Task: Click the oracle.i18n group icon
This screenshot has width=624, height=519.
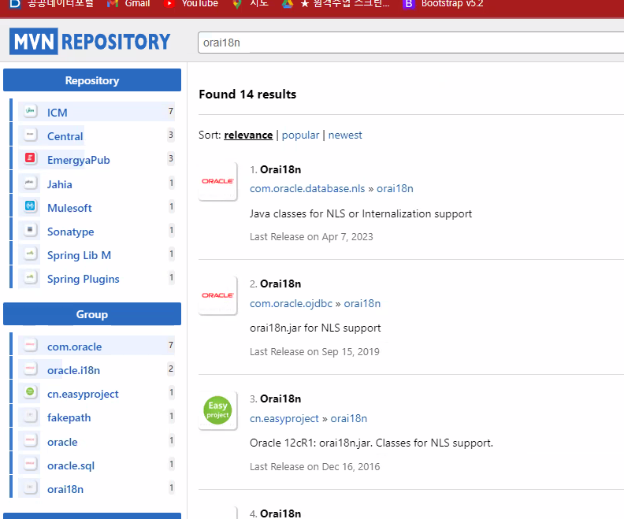Action: click(30, 369)
